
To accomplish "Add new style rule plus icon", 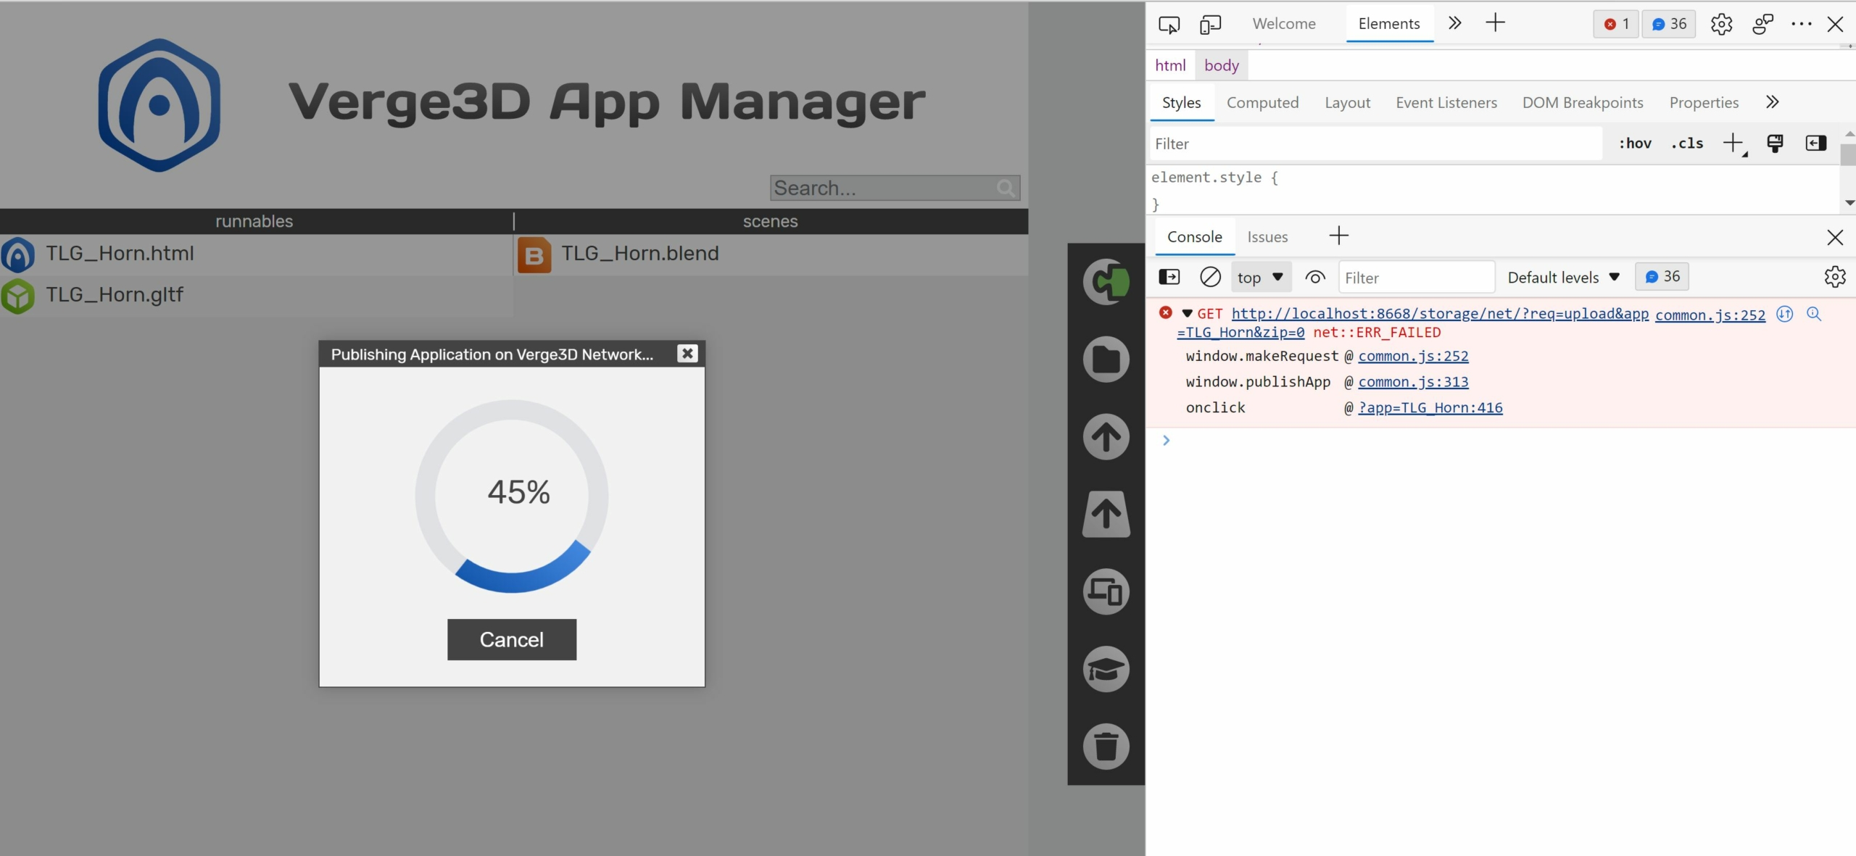I will coord(1734,144).
